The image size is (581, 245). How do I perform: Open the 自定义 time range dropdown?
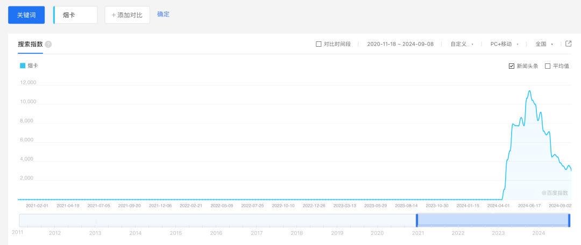point(462,44)
